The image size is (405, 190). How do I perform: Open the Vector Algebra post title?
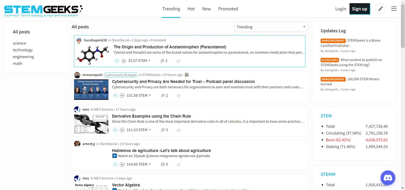pos(126,185)
